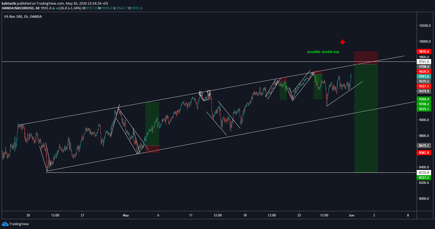
Task: Click the 9225.1 green price label
Action: tap(424, 109)
